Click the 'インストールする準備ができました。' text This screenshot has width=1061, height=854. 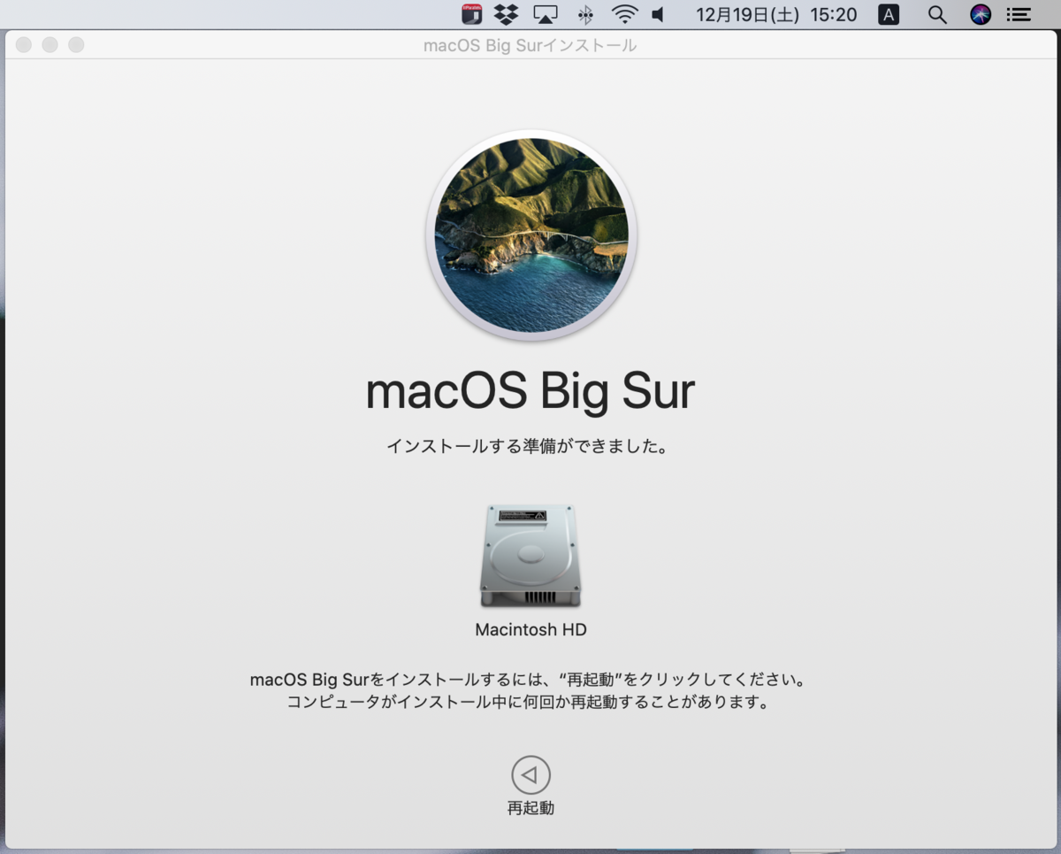click(527, 447)
